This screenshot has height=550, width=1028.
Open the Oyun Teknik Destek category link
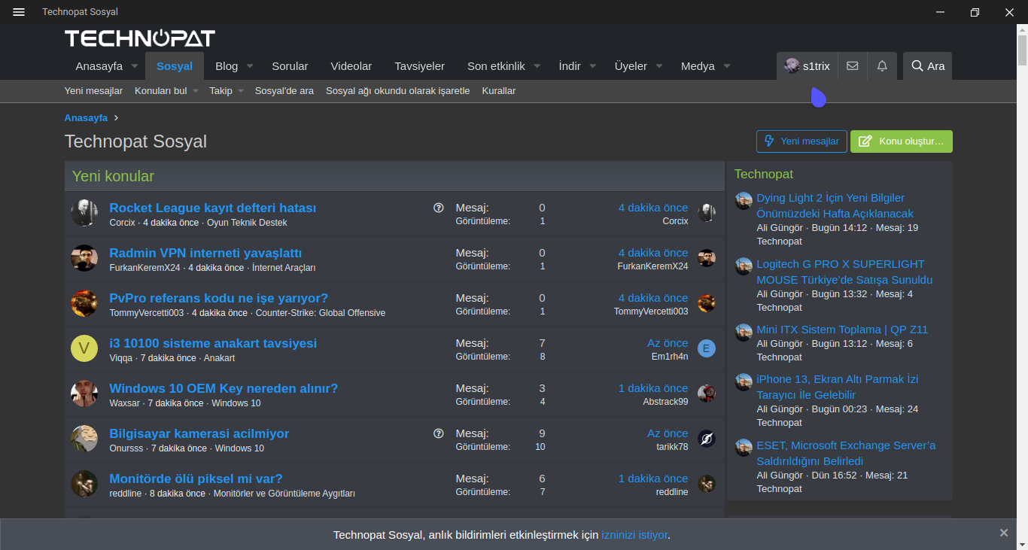coord(247,223)
